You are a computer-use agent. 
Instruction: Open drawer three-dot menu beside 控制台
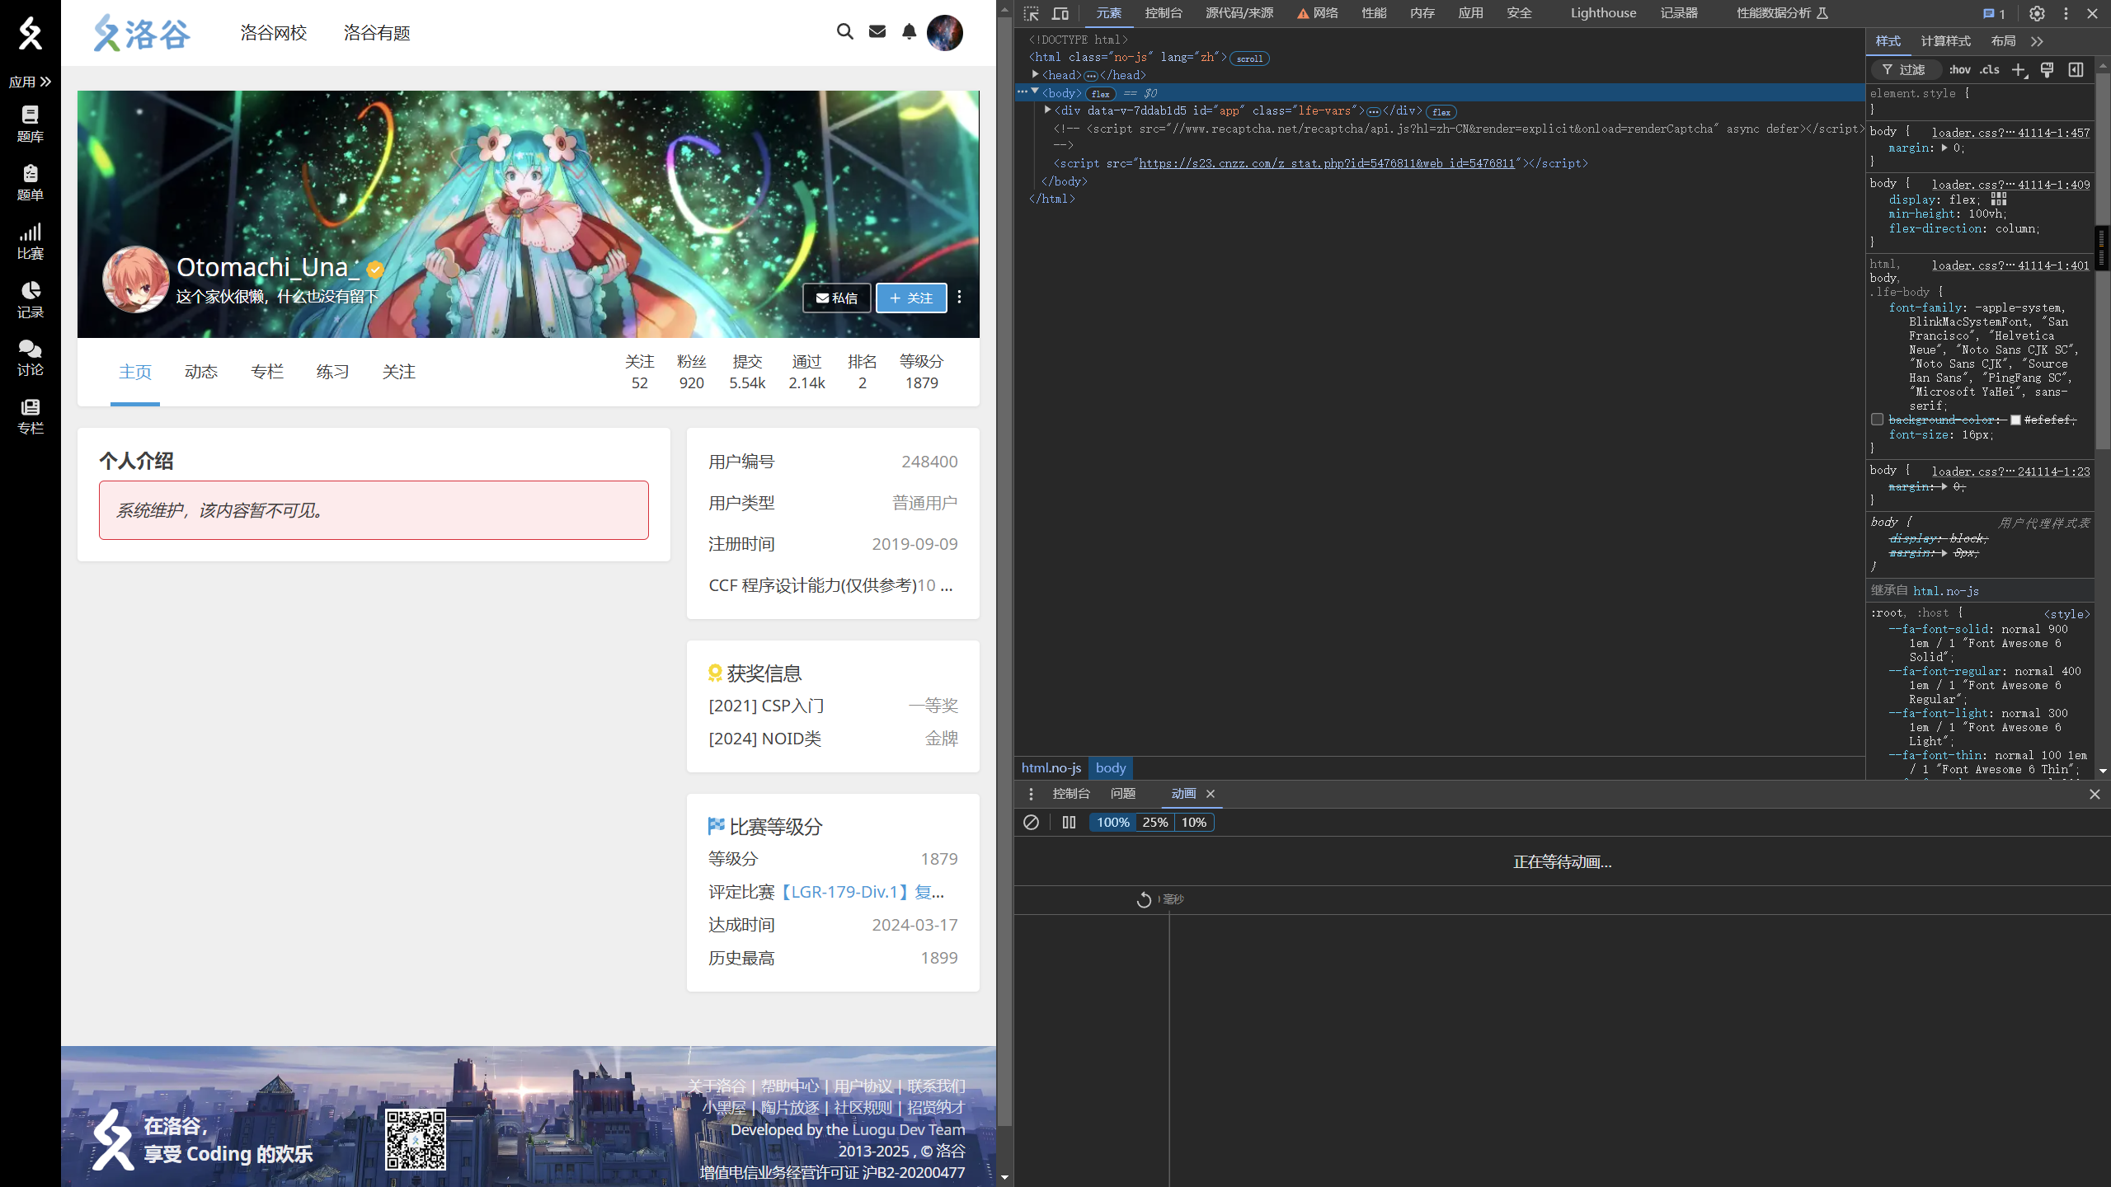click(1031, 794)
